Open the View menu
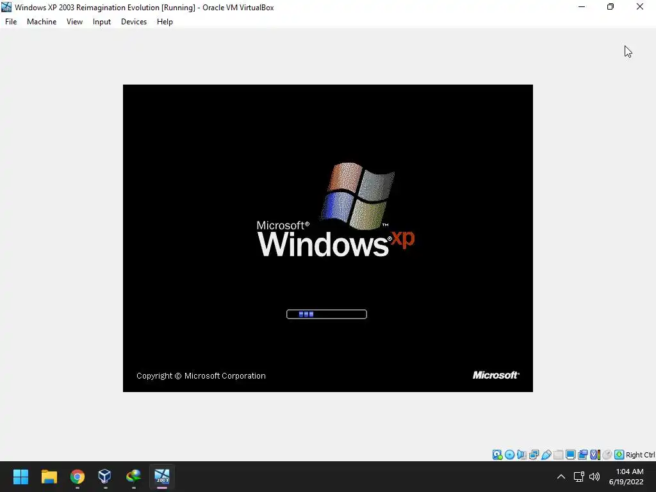This screenshot has height=492, width=656. (74, 22)
